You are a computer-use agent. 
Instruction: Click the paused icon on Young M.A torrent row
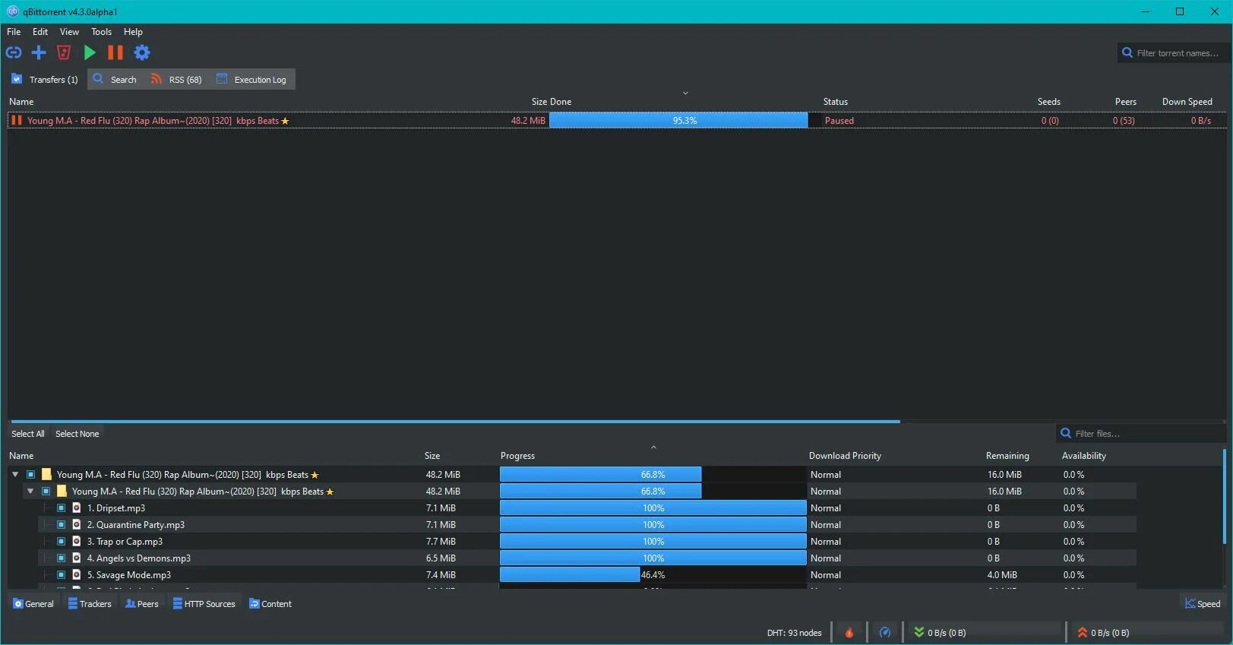pyautogui.click(x=16, y=120)
